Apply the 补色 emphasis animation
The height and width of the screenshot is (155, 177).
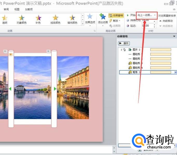click(x=38, y=19)
